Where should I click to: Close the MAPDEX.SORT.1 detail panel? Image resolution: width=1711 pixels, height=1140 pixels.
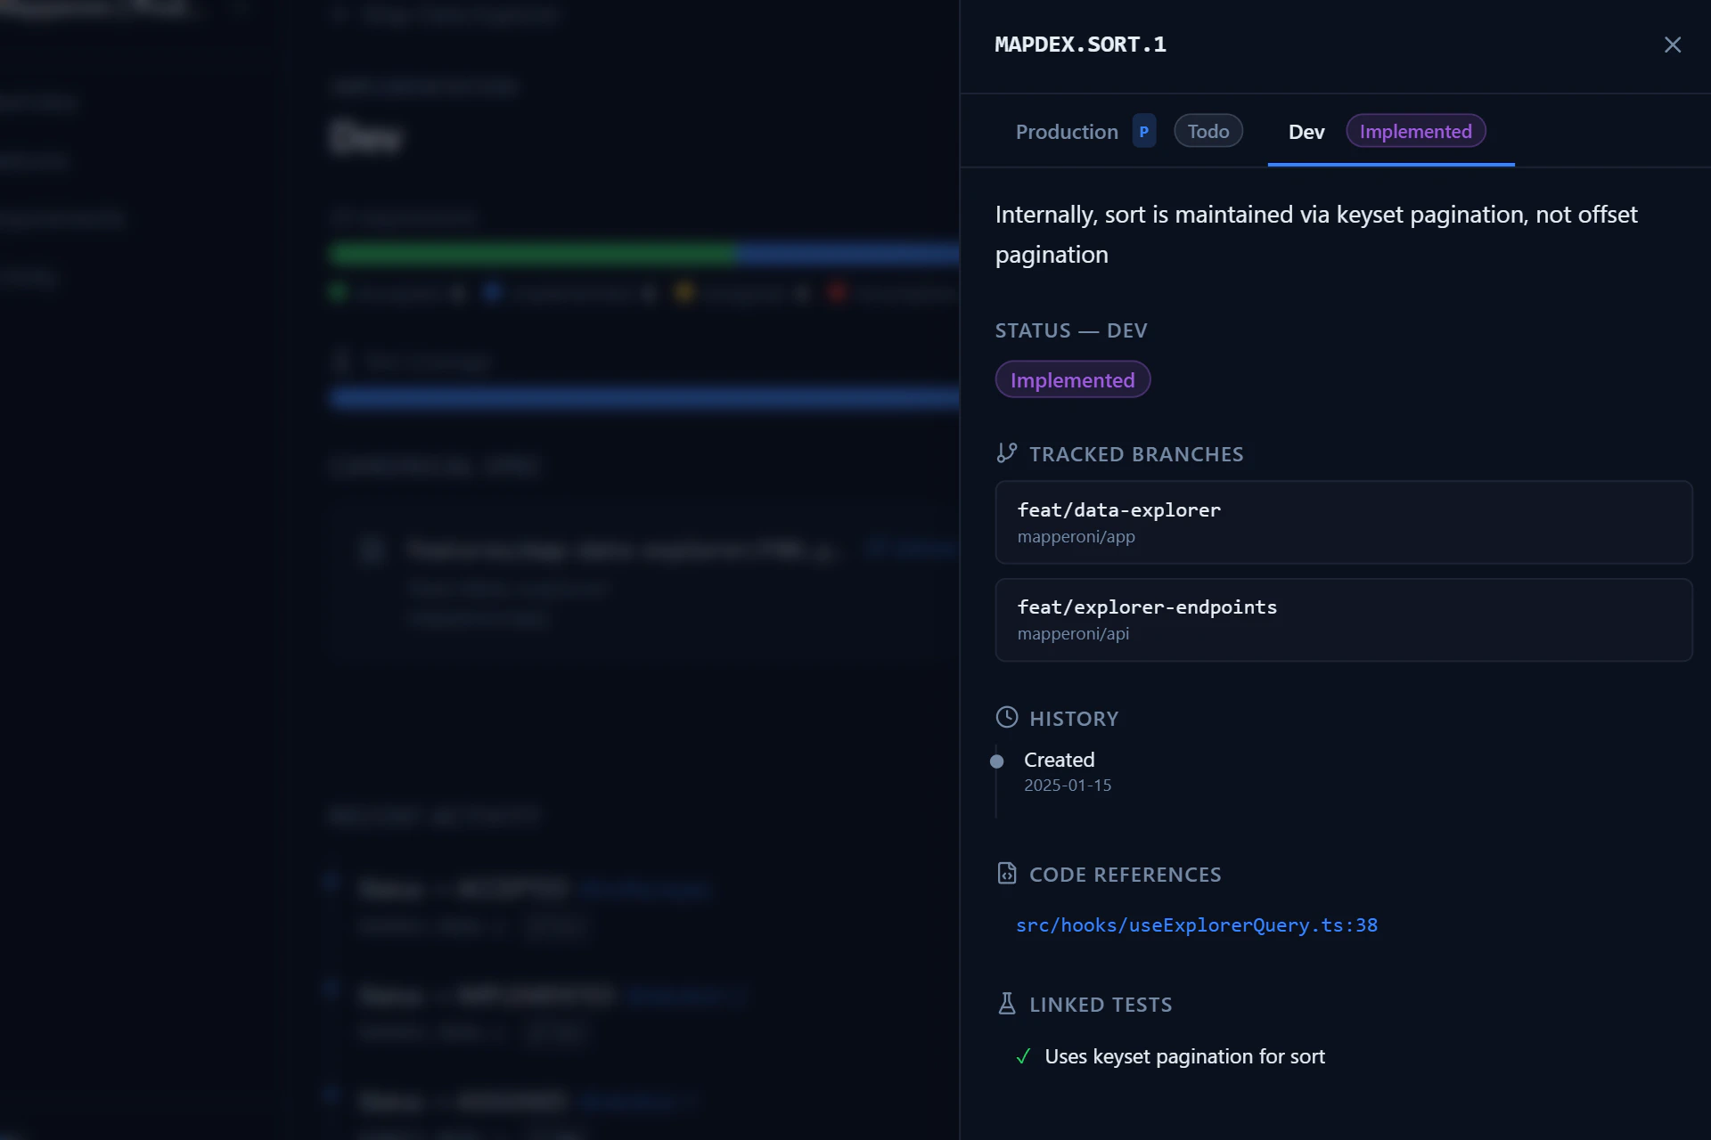pos(1673,45)
